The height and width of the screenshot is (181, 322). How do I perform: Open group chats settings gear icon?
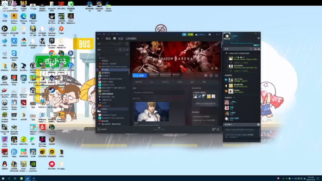258,125
